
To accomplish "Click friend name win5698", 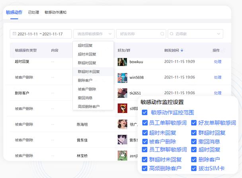I will pos(137,77).
